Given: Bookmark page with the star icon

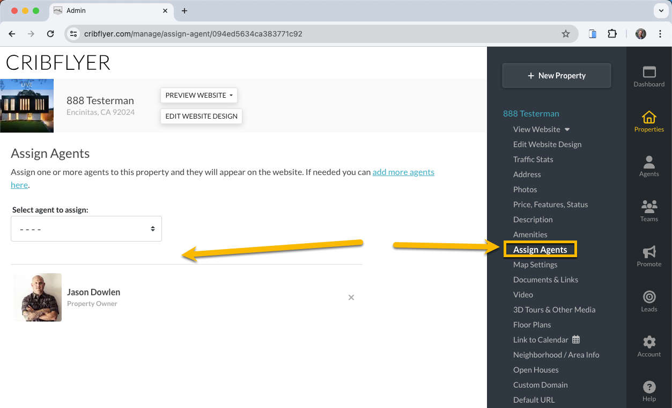Looking at the screenshot, I should pyautogui.click(x=565, y=34).
